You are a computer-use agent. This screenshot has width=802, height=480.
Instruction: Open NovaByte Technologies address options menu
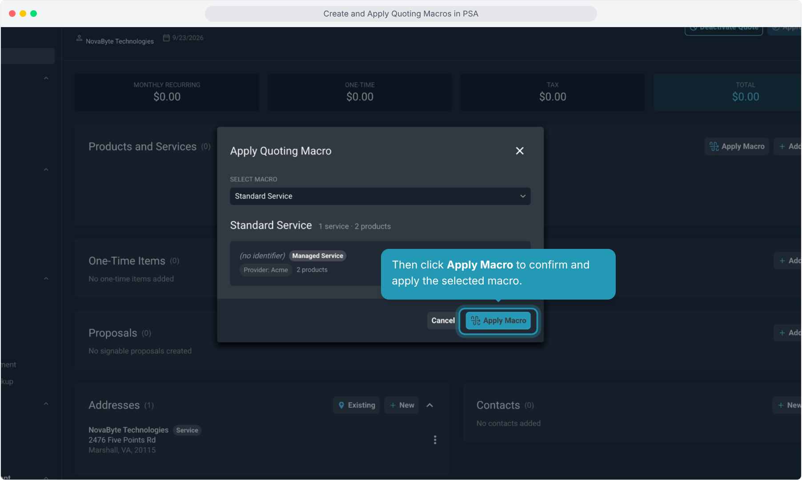pos(435,440)
